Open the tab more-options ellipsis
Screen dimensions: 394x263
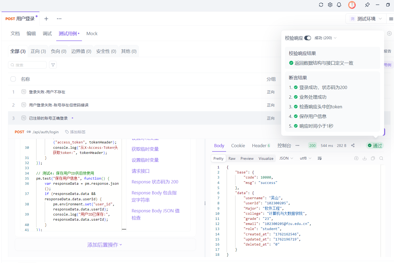[59, 18]
